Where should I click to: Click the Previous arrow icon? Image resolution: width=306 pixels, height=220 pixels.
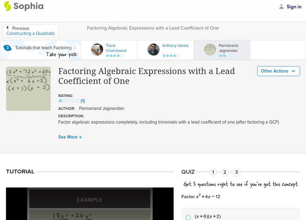click(8, 28)
